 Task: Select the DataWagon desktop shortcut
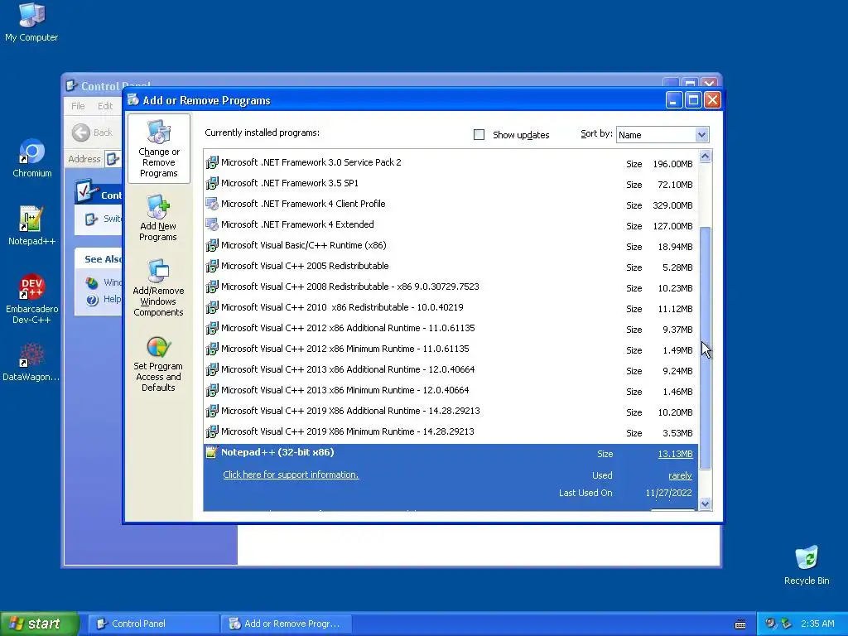(x=31, y=363)
